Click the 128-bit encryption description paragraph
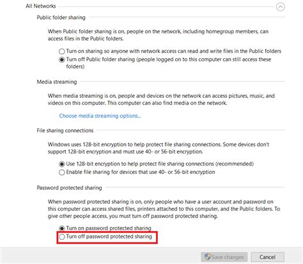 [x=159, y=148]
